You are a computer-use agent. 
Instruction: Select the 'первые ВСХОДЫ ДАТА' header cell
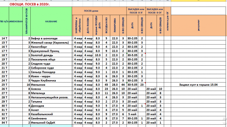coord(98,25)
